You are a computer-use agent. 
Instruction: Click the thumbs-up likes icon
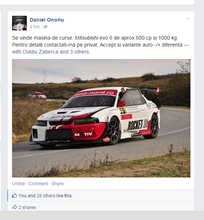point(14,195)
